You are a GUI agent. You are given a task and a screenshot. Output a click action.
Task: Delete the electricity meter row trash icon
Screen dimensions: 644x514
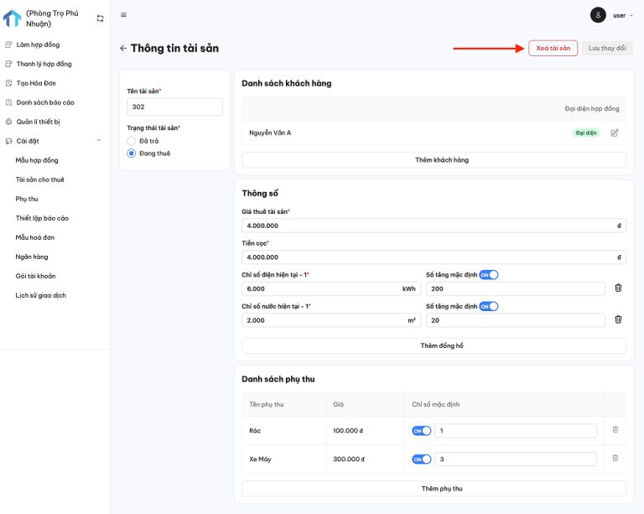pos(618,288)
